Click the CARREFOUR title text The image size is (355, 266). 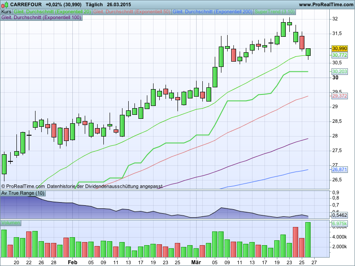coord(26,4)
